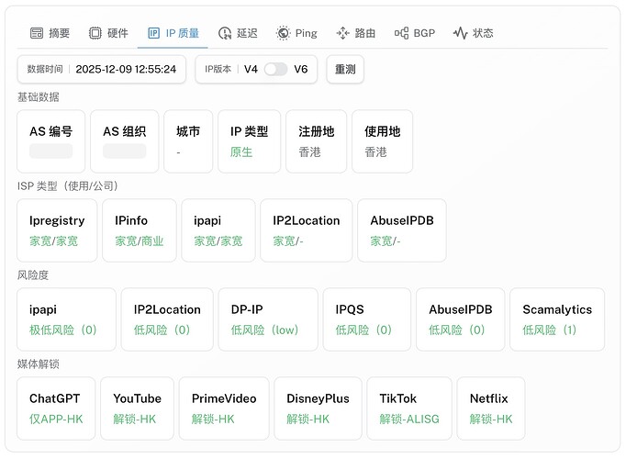Click the V4 label
The height and width of the screenshot is (459, 626).
click(x=251, y=70)
